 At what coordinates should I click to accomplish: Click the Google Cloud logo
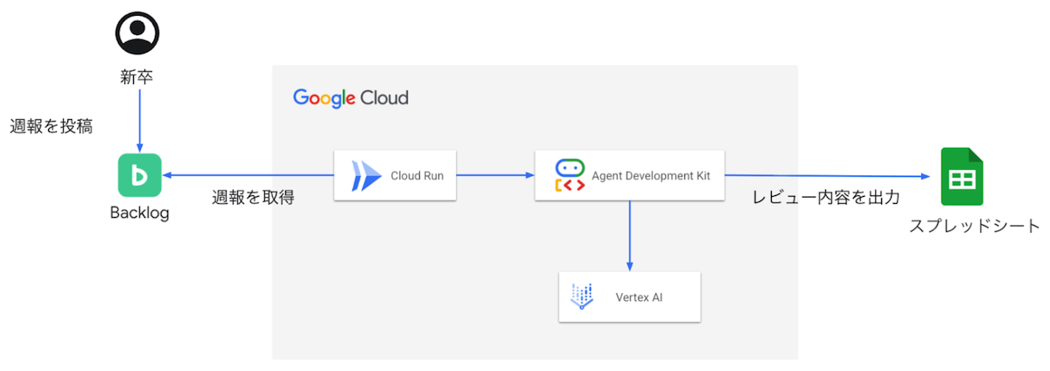pos(351,97)
